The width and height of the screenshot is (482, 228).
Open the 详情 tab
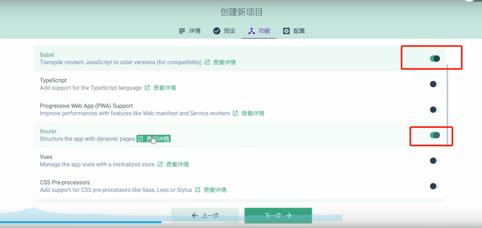pos(190,31)
